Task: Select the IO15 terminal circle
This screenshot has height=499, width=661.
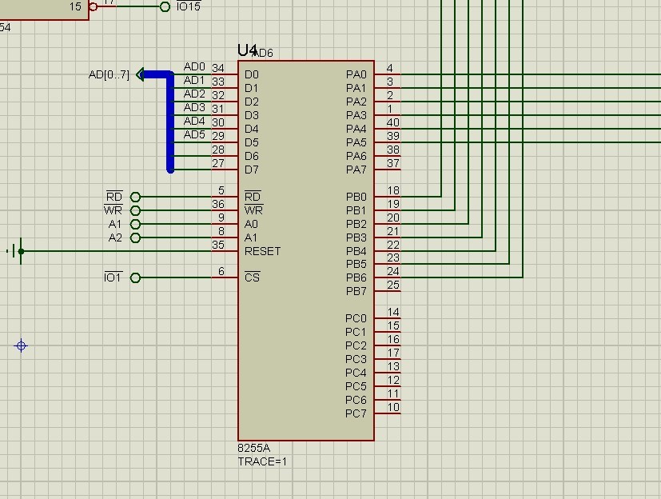Action: point(165,6)
